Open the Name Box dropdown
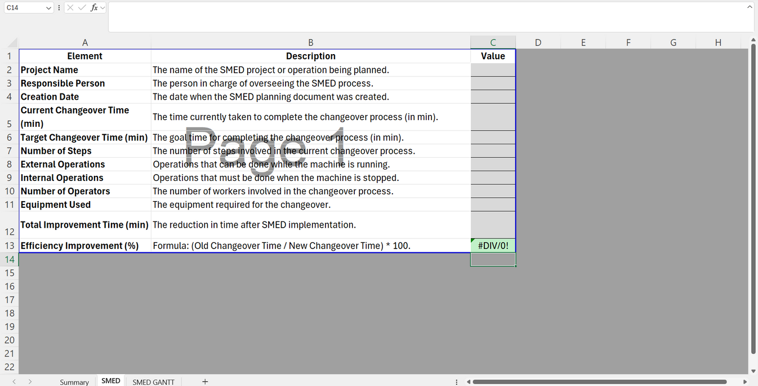This screenshot has width=758, height=386. coord(47,7)
